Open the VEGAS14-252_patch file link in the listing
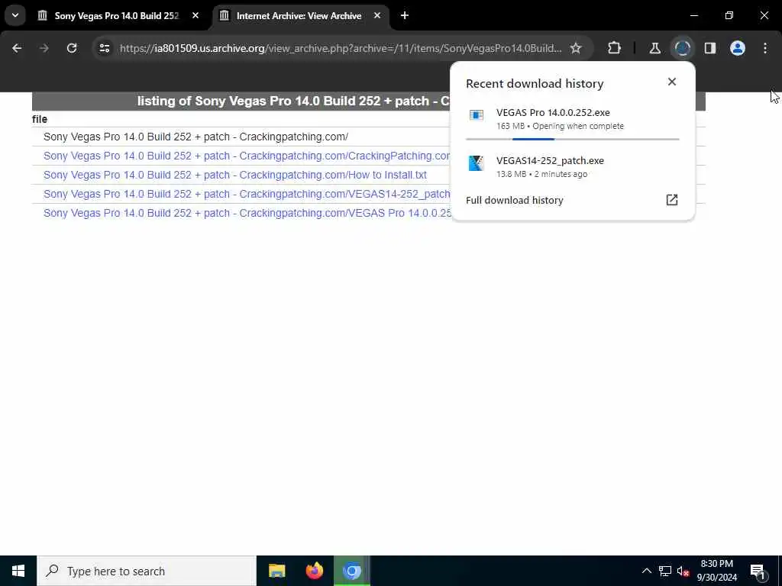 tap(247, 194)
